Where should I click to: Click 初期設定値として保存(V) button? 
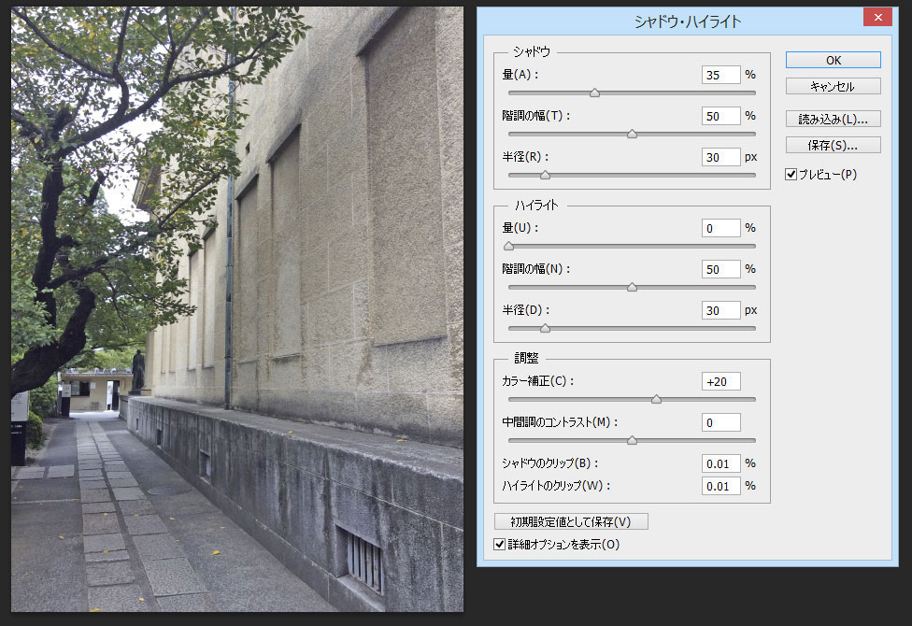point(571,521)
